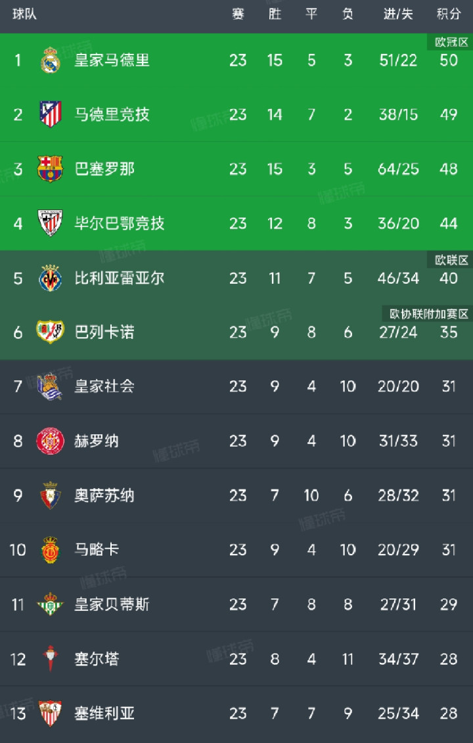
Task: Click the 欧冠区 zone label
Action: pos(451,42)
